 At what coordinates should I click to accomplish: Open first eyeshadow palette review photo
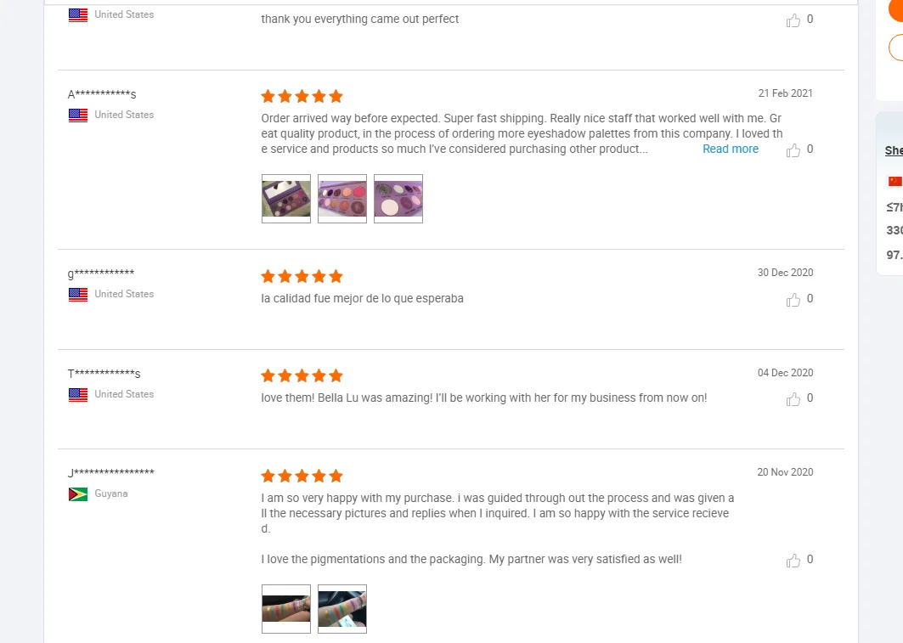tap(286, 199)
